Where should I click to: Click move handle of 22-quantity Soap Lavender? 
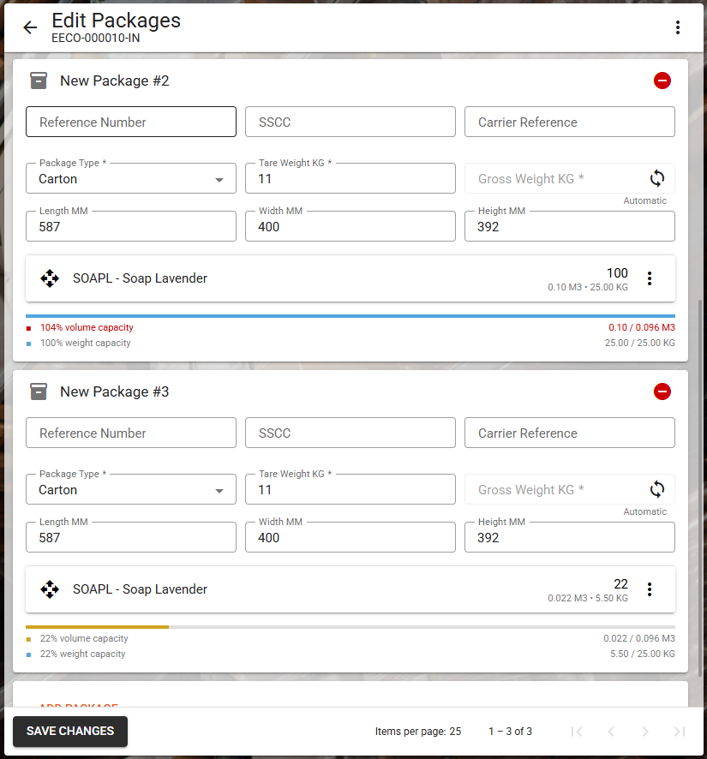(50, 589)
